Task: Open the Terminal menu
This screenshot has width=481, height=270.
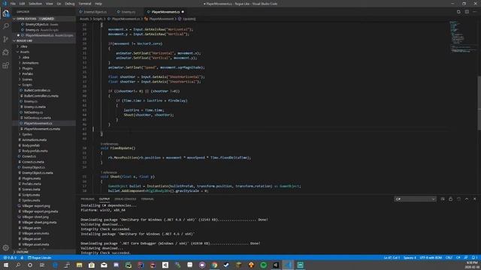Action: click(85, 4)
